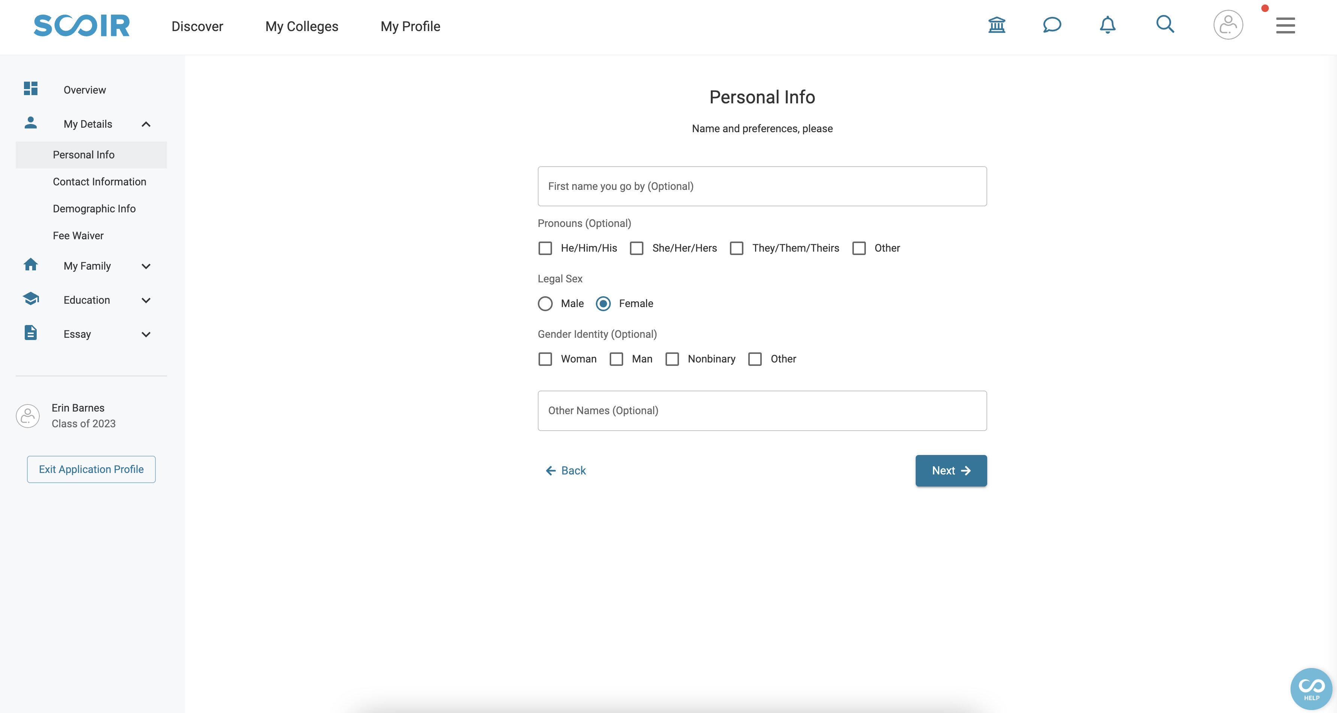Click the Essay document icon
The height and width of the screenshot is (713, 1337).
click(31, 333)
